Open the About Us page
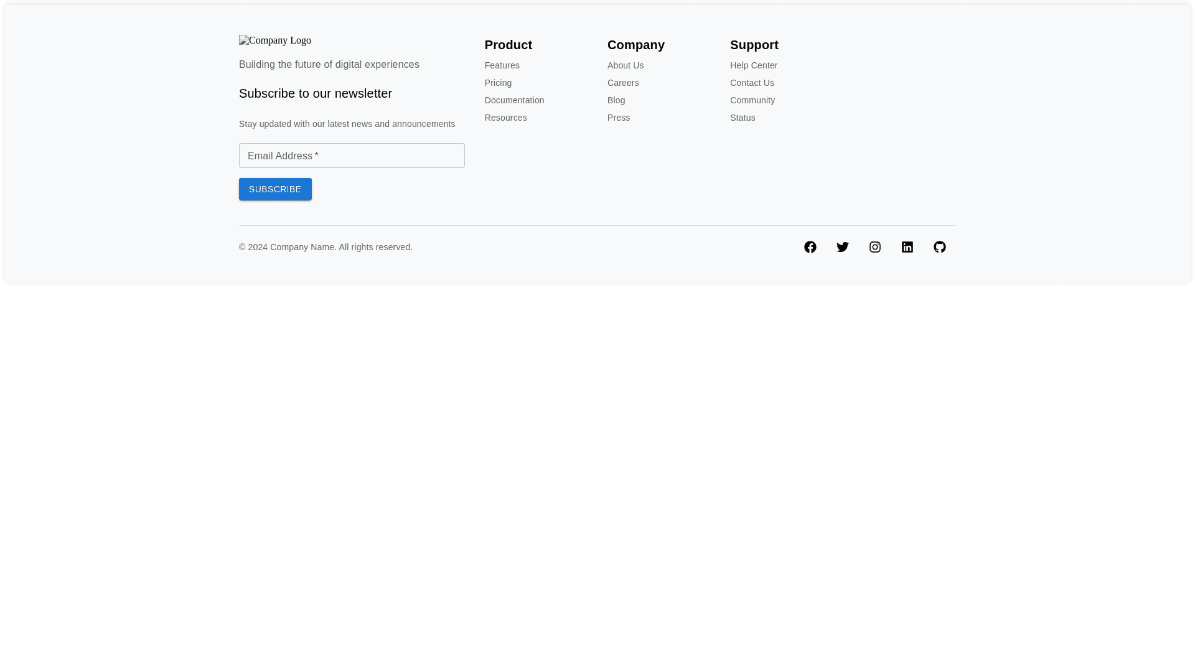The image size is (1195, 672). (x=625, y=65)
